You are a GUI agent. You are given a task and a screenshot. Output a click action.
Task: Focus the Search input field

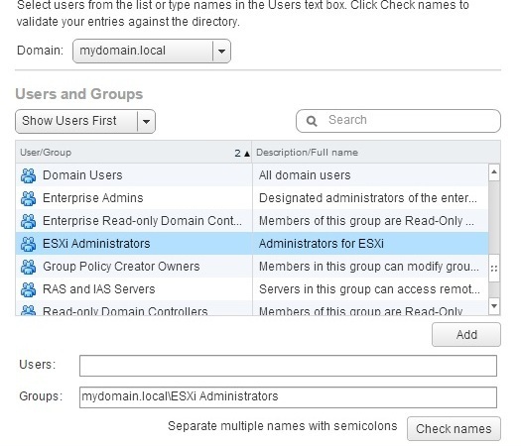[398, 121]
